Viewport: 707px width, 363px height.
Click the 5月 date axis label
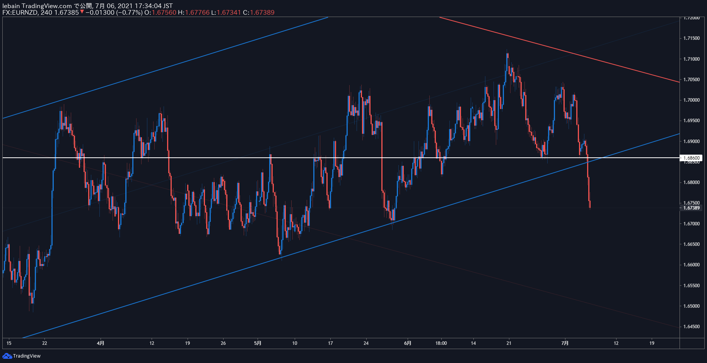pyautogui.click(x=258, y=343)
